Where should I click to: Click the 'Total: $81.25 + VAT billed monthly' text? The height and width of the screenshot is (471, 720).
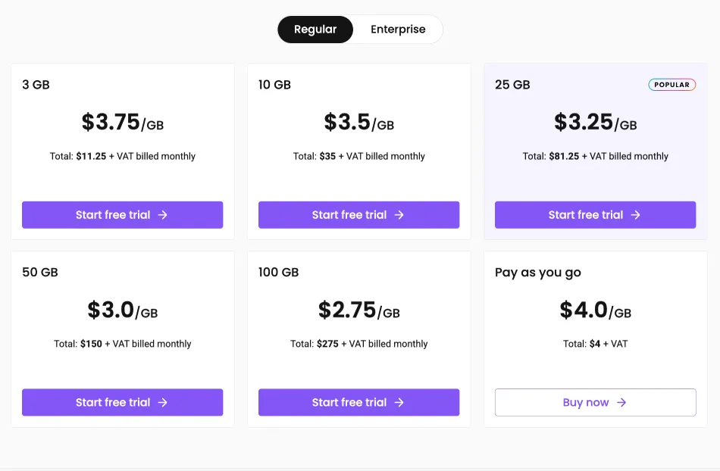click(595, 157)
